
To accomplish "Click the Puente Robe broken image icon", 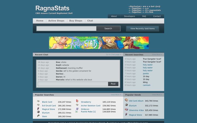I will [77, 111].
